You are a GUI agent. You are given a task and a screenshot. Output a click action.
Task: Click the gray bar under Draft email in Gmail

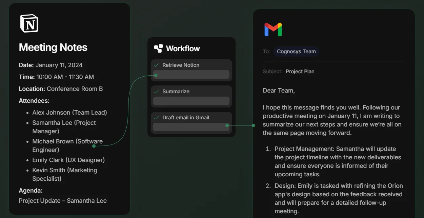point(191,127)
